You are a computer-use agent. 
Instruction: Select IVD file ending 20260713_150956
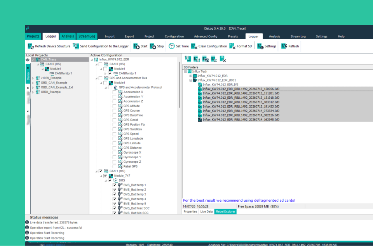point(241,89)
